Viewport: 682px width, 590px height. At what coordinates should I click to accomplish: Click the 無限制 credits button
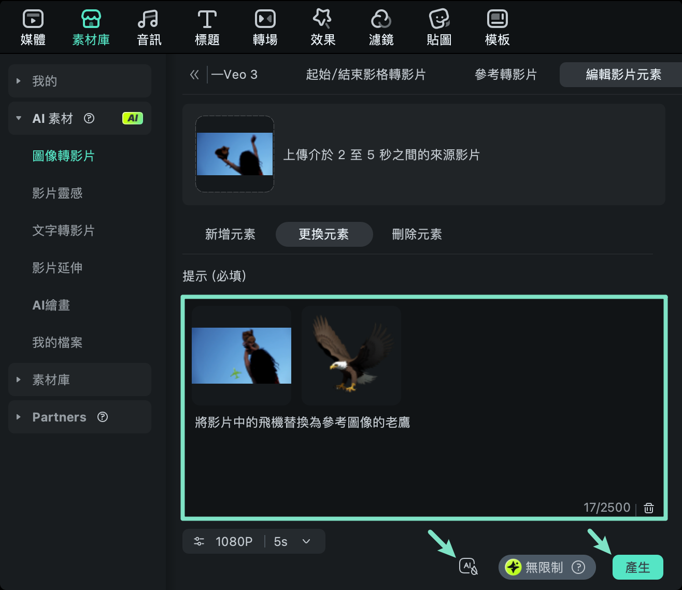pos(546,567)
